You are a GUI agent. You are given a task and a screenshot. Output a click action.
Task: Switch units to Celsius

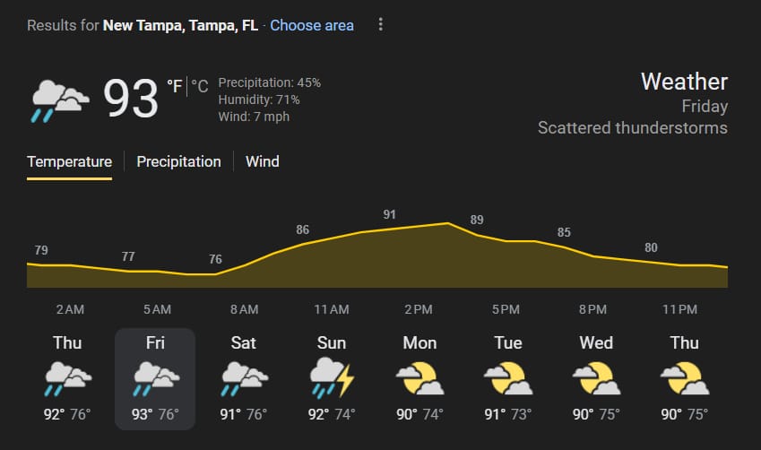click(x=200, y=86)
